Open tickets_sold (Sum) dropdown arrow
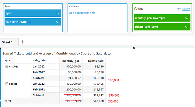 pos(187,27)
